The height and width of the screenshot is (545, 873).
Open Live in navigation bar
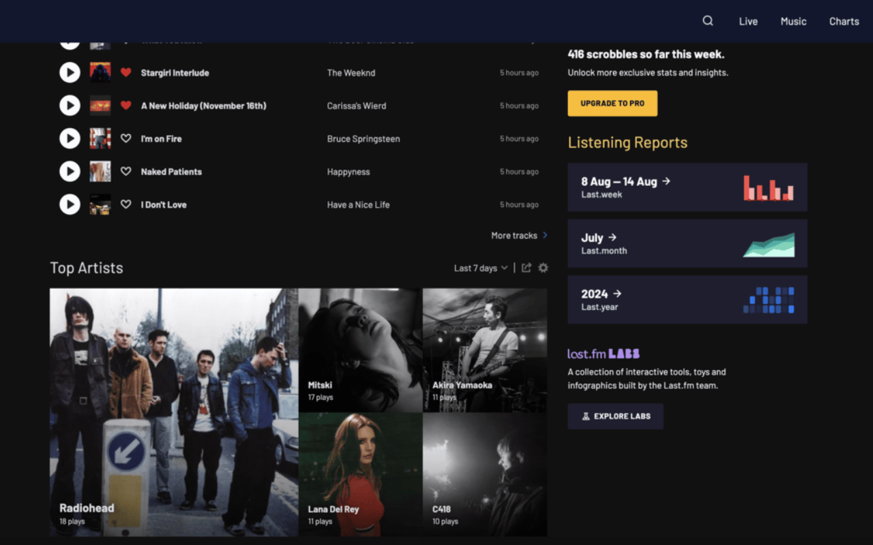[x=748, y=21]
